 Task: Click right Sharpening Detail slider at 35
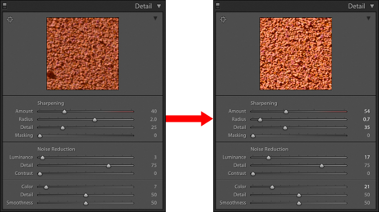pos(285,128)
